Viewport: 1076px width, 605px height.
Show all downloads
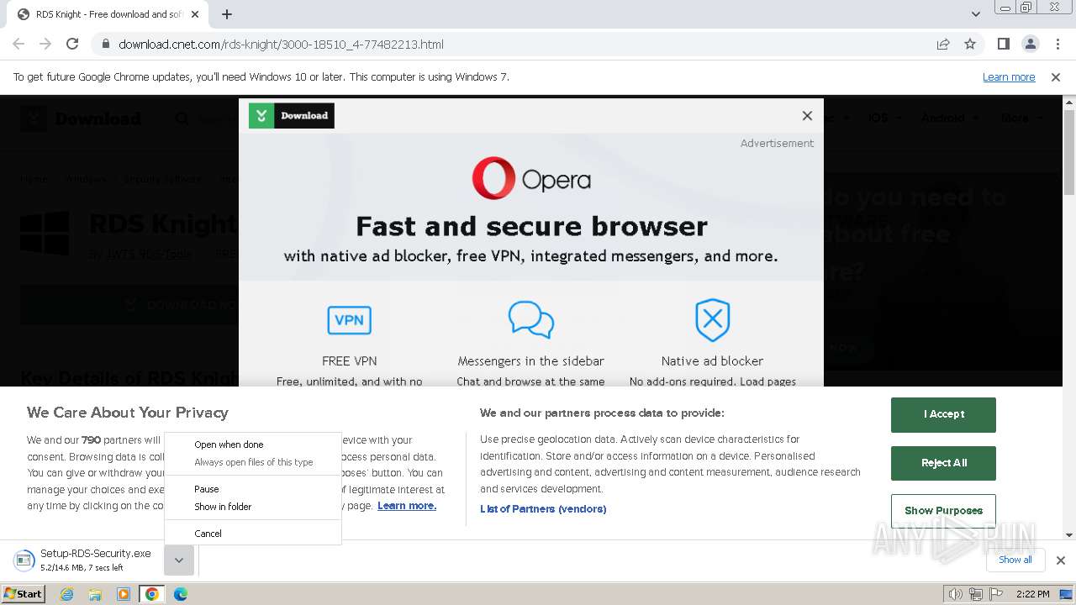click(x=1015, y=560)
